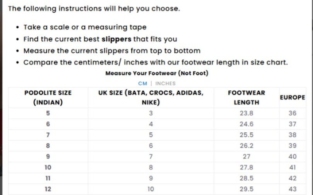Click the 'Measure Your Footwear (Not Foot)' heading
The width and height of the screenshot is (313, 195).
pyautogui.click(x=157, y=73)
